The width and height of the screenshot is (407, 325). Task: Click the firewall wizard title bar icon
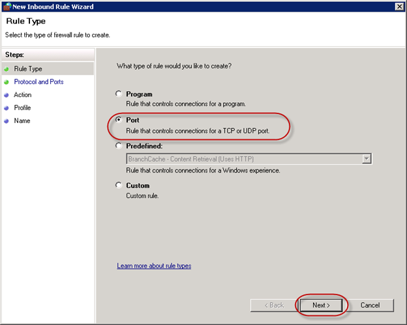coord(7,7)
